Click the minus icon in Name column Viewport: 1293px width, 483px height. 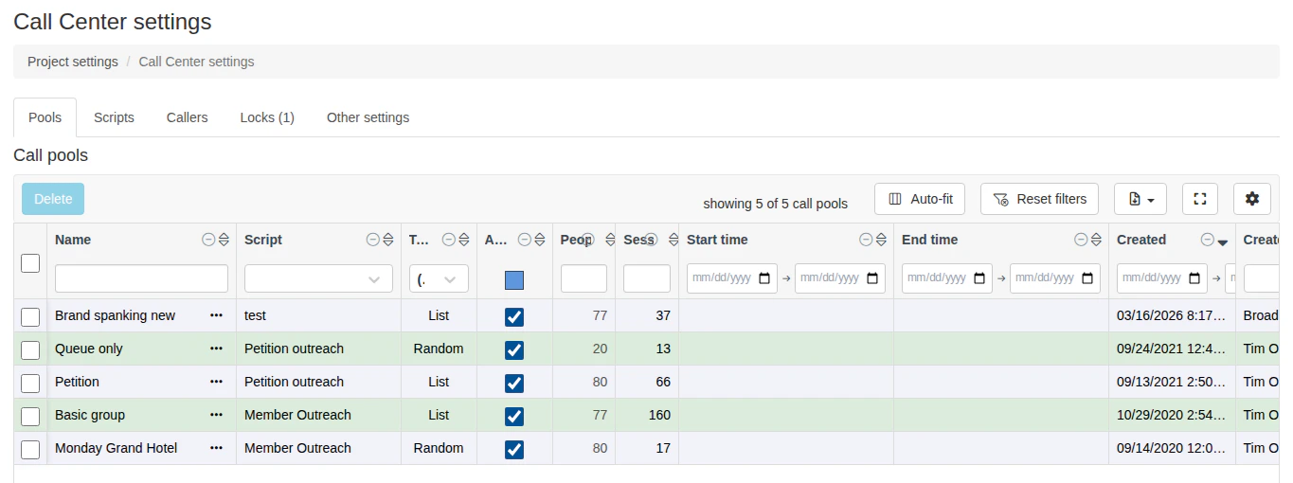(x=208, y=240)
